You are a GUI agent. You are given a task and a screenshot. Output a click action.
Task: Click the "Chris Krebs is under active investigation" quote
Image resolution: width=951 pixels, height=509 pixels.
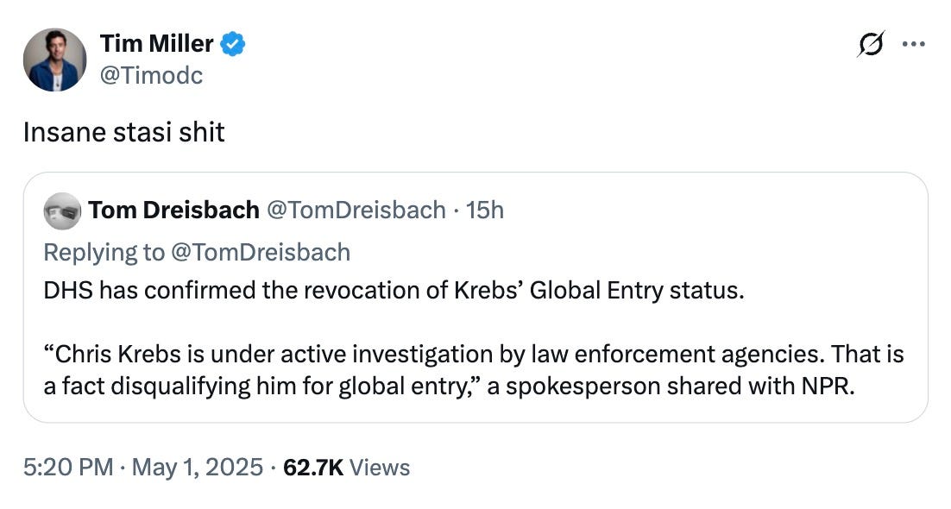pyautogui.click(x=431, y=355)
